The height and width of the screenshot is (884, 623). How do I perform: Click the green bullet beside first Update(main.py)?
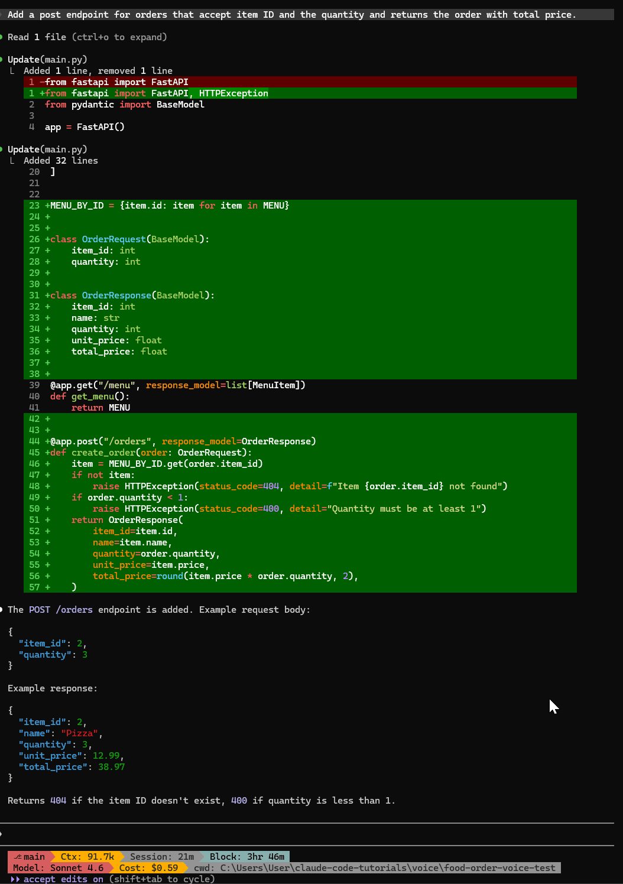2,60
